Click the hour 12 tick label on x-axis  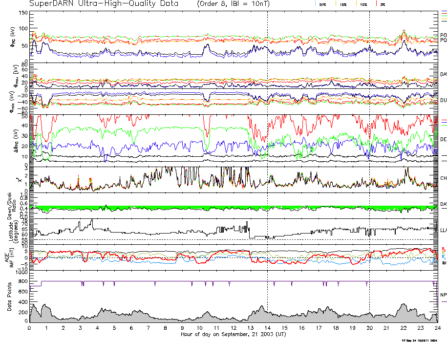pos(234,328)
